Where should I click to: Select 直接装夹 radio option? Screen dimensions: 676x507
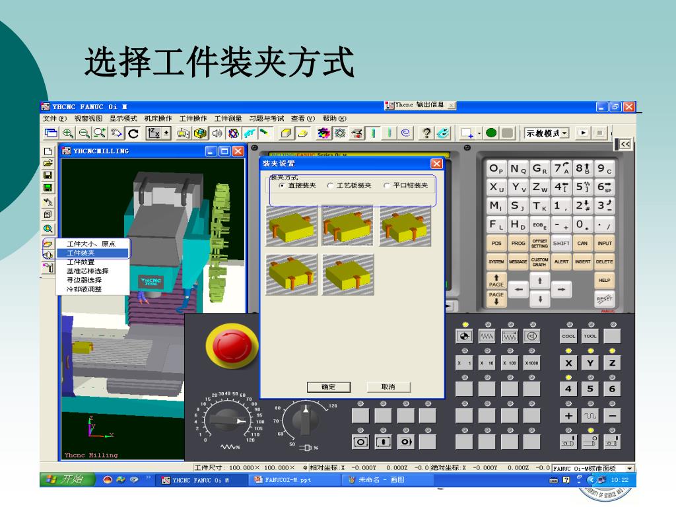point(298,186)
